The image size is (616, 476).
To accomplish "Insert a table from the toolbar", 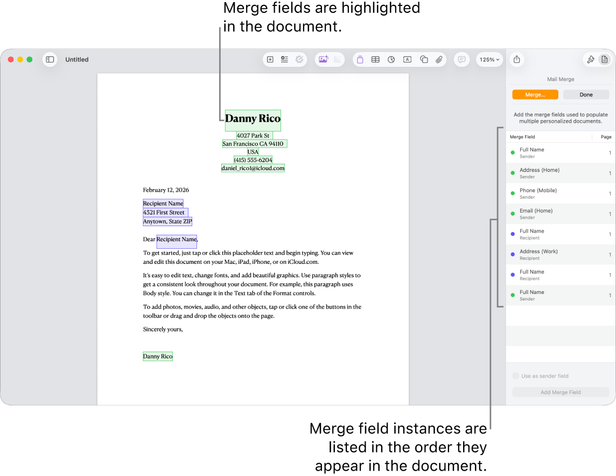I will click(x=375, y=60).
